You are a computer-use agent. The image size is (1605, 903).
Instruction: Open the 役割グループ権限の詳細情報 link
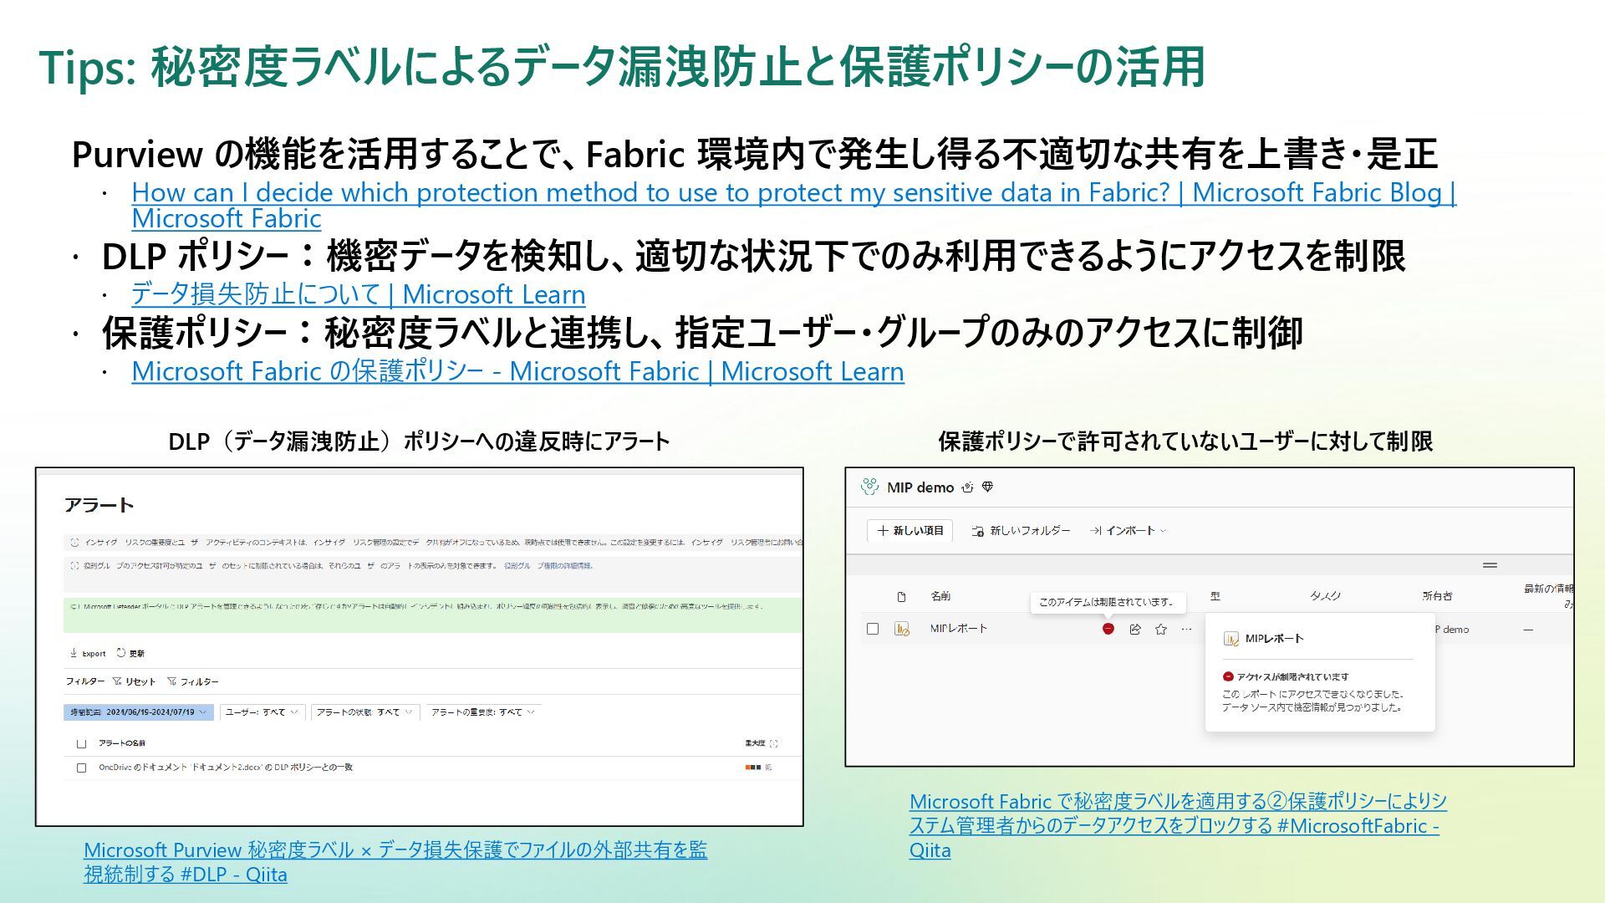coord(548,566)
